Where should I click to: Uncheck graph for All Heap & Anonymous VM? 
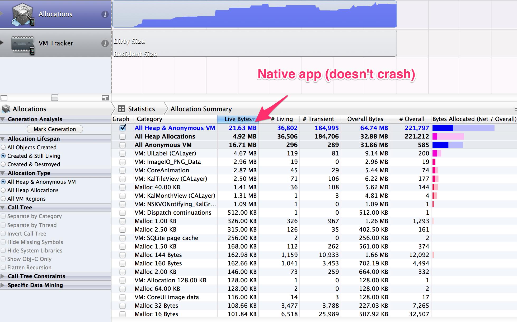[x=123, y=128]
